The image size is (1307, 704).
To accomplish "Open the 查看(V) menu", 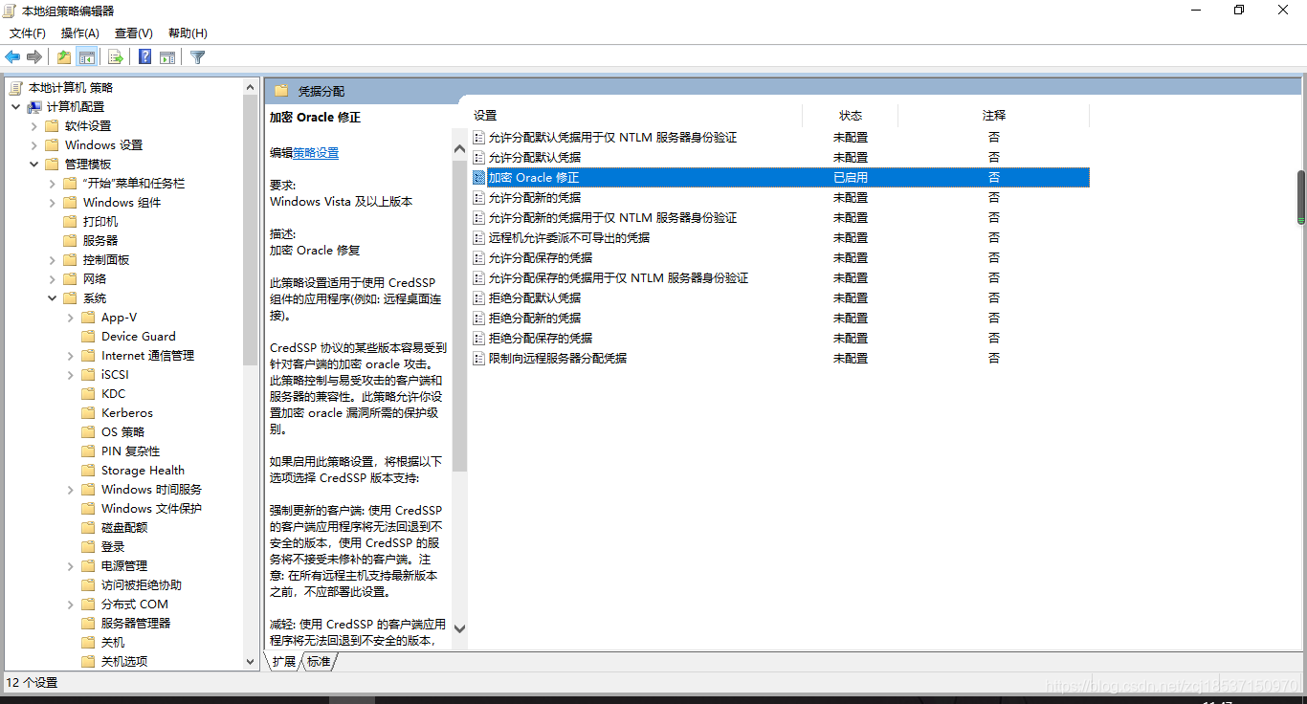I will coord(133,33).
